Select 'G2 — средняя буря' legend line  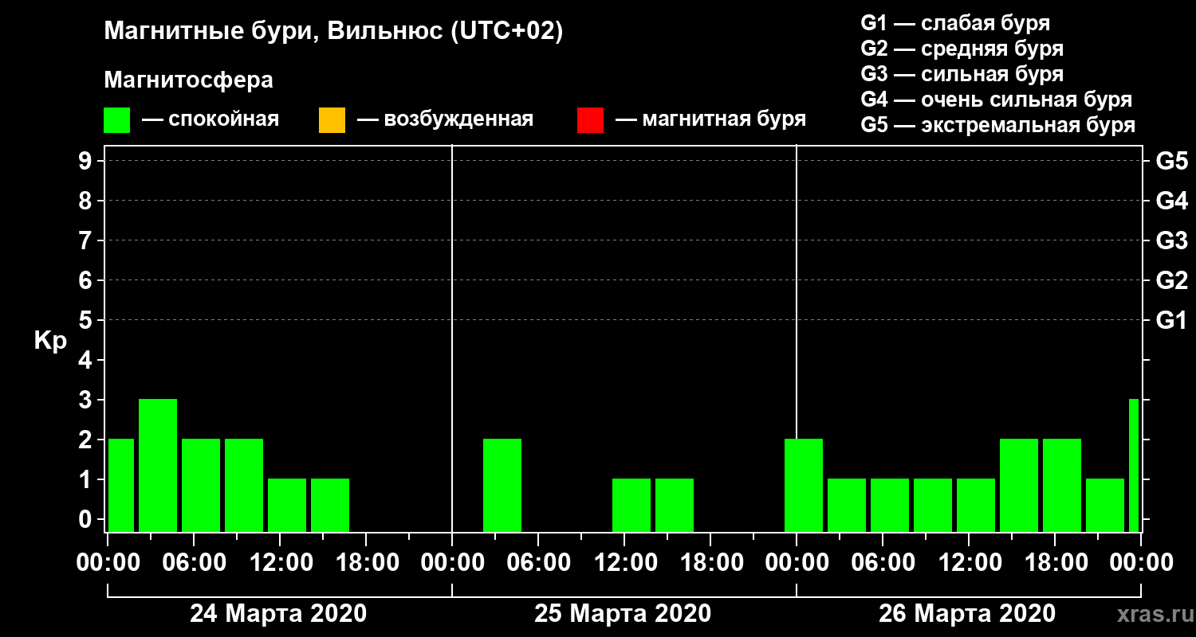pyautogui.click(x=962, y=49)
